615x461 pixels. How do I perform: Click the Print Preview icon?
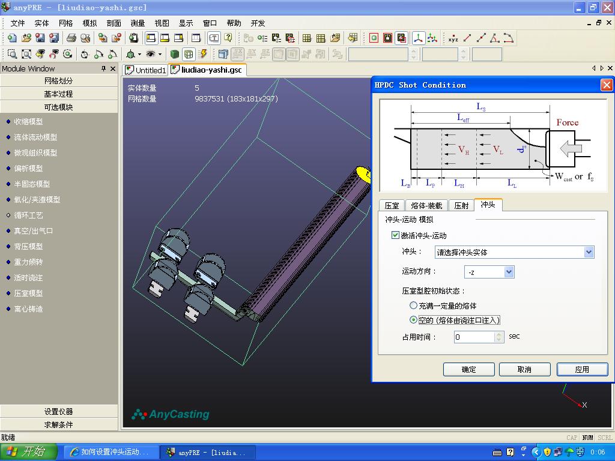85,38
